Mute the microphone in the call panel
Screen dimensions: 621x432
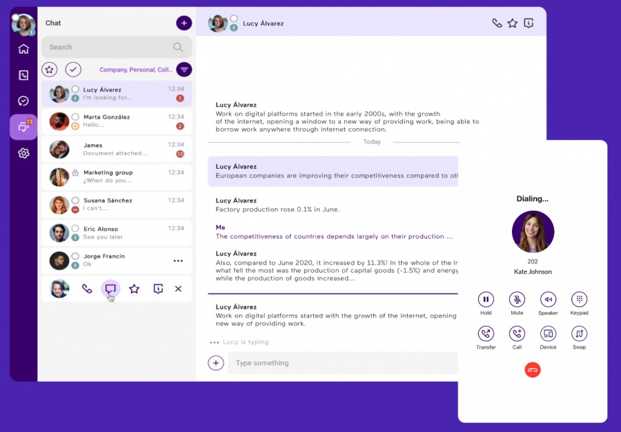517,300
